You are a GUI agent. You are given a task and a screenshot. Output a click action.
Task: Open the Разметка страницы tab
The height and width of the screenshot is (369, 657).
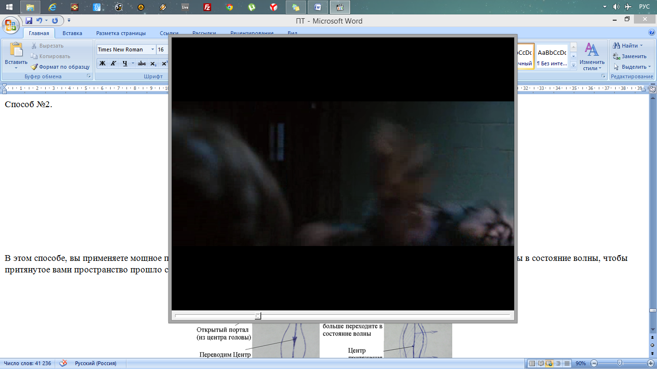[121, 33]
